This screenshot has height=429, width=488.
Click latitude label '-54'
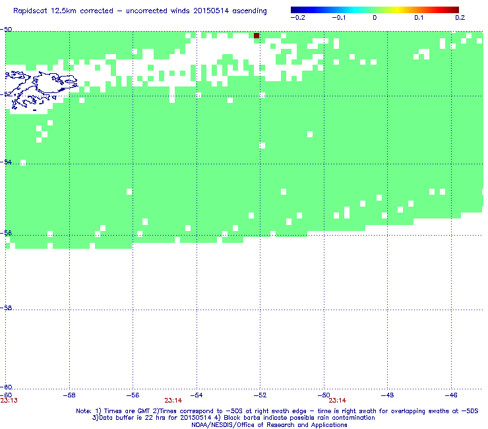[x=6, y=162]
